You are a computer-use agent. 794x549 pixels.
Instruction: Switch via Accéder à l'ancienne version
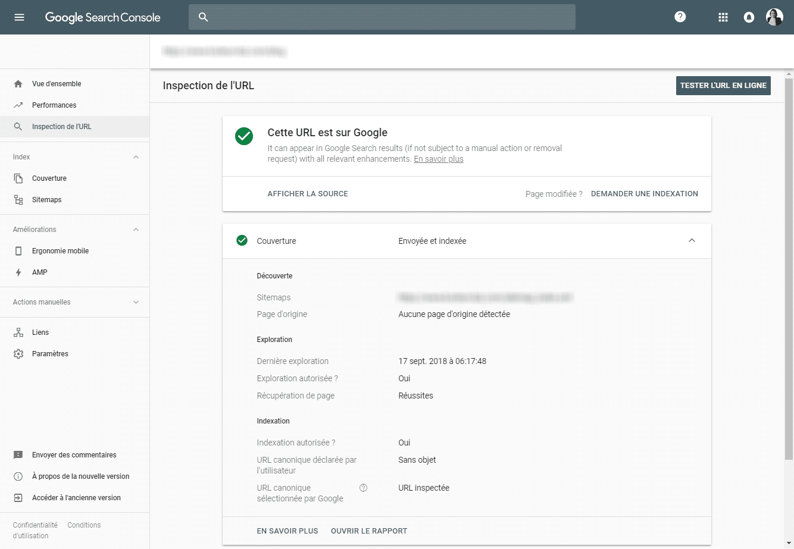coord(76,498)
